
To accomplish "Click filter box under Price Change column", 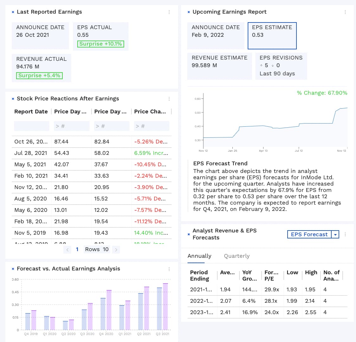I will pyautogui.click(x=151, y=126).
